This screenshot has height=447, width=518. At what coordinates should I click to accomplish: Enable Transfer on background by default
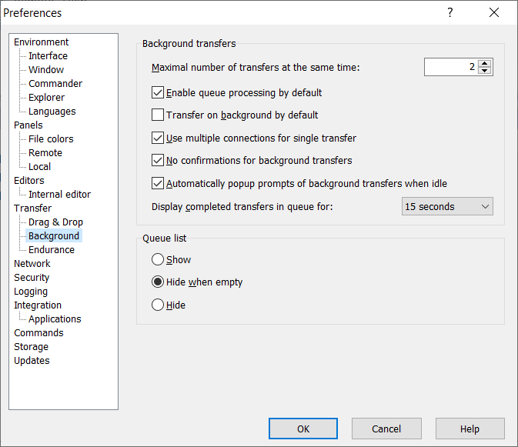159,115
